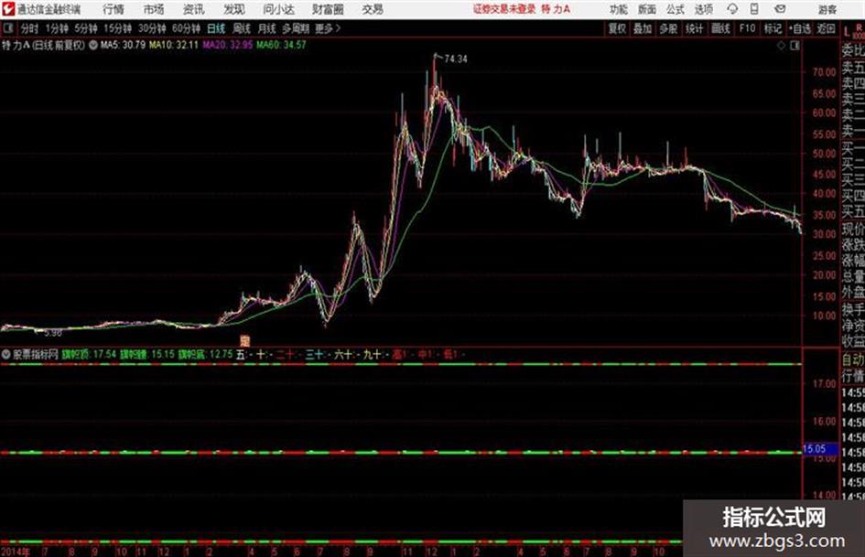
Task: Open the 发现 menu
Action: coord(234,9)
